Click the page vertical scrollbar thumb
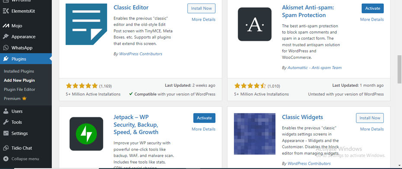The width and height of the screenshot is (402, 169). (x=399, y=69)
